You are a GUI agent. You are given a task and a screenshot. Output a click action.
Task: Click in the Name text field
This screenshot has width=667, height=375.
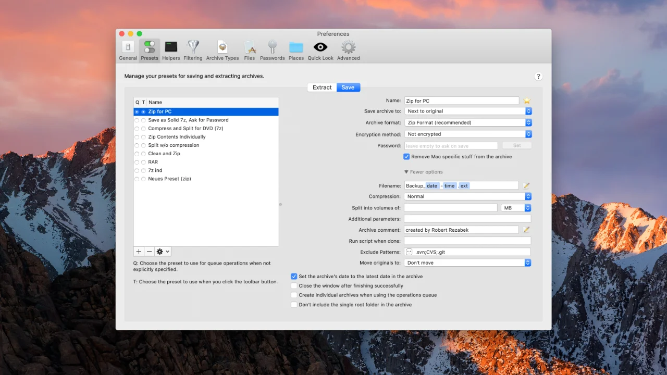tap(462, 101)
